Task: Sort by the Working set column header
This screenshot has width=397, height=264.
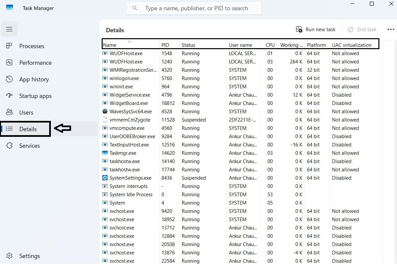Action: coord(291,45)
